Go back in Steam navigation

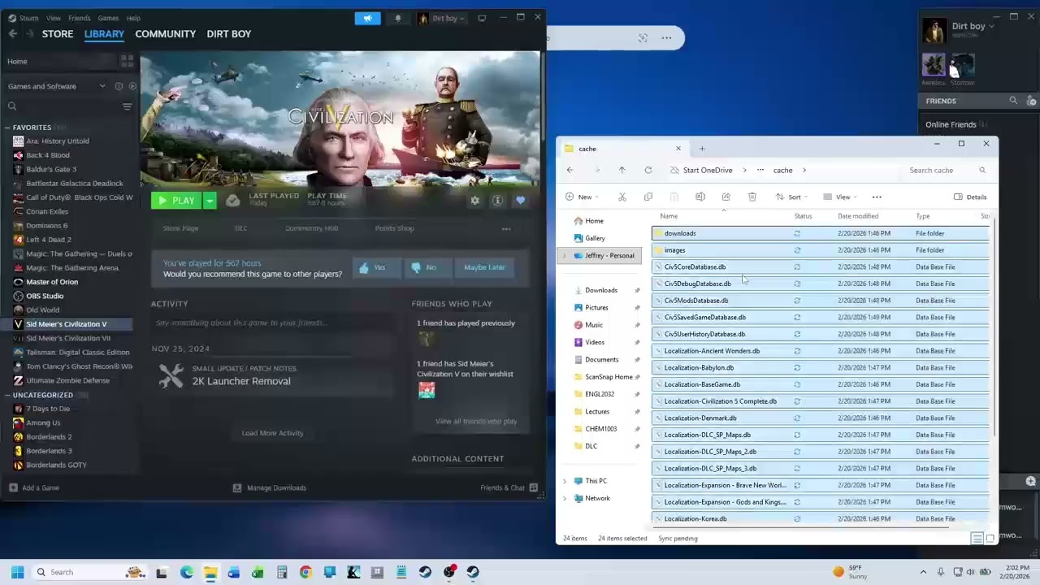point(12,34)
